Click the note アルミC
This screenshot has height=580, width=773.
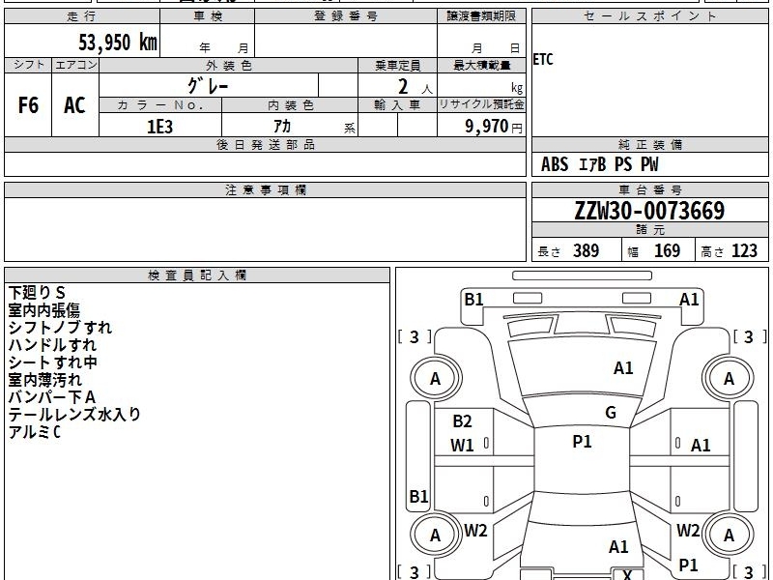(x=34, y=432)
